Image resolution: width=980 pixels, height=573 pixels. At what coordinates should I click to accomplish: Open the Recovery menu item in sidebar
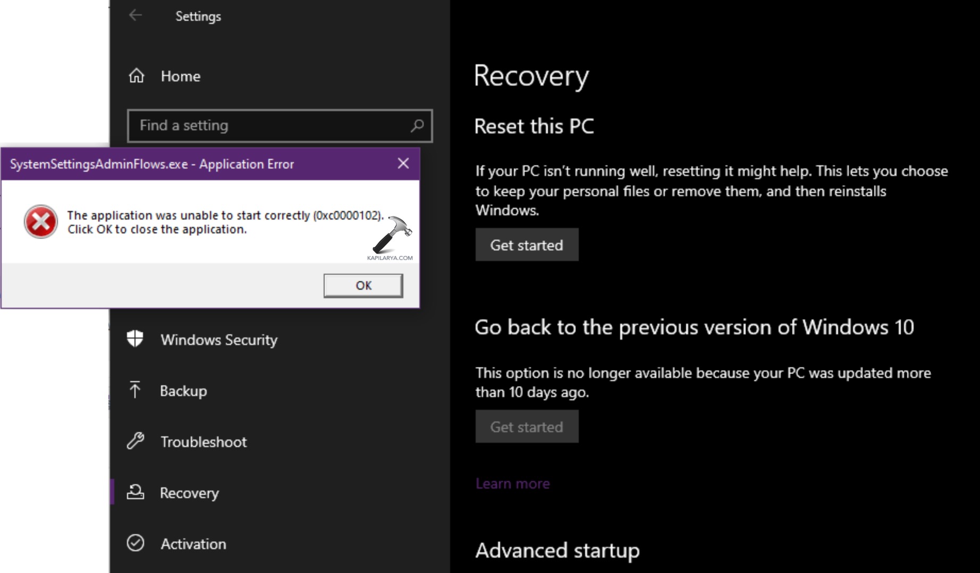click(x=189, y=493)
